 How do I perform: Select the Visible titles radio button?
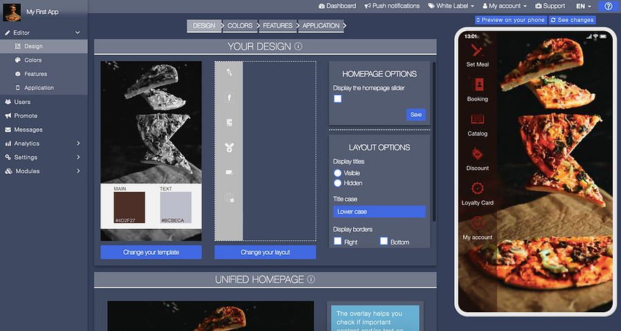click(x=337, y=173)
